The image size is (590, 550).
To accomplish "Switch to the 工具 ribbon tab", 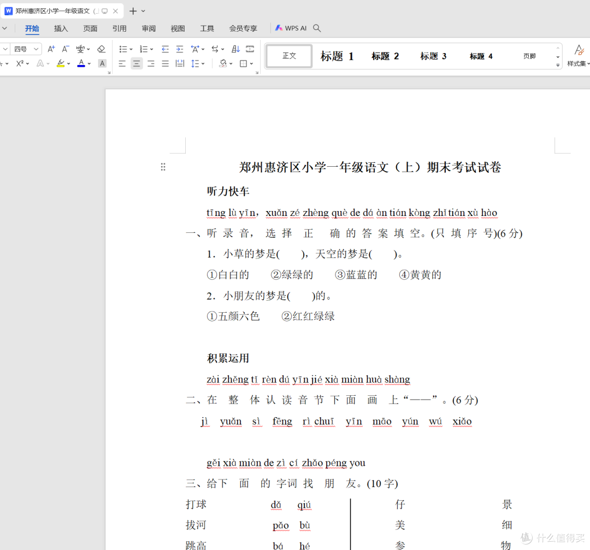I will pyautogui.click(x=207, y=28).
